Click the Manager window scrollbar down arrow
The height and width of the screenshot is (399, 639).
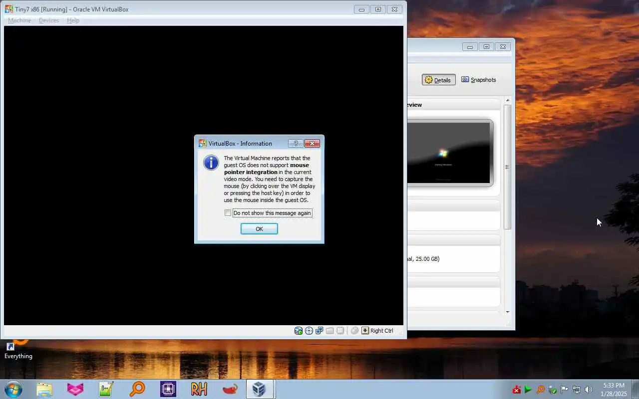[508, 312]
